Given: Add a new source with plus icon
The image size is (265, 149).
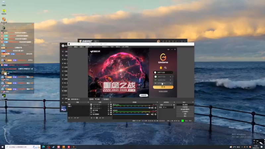Looking at the screenshot, I should click(x=91, y=118).
